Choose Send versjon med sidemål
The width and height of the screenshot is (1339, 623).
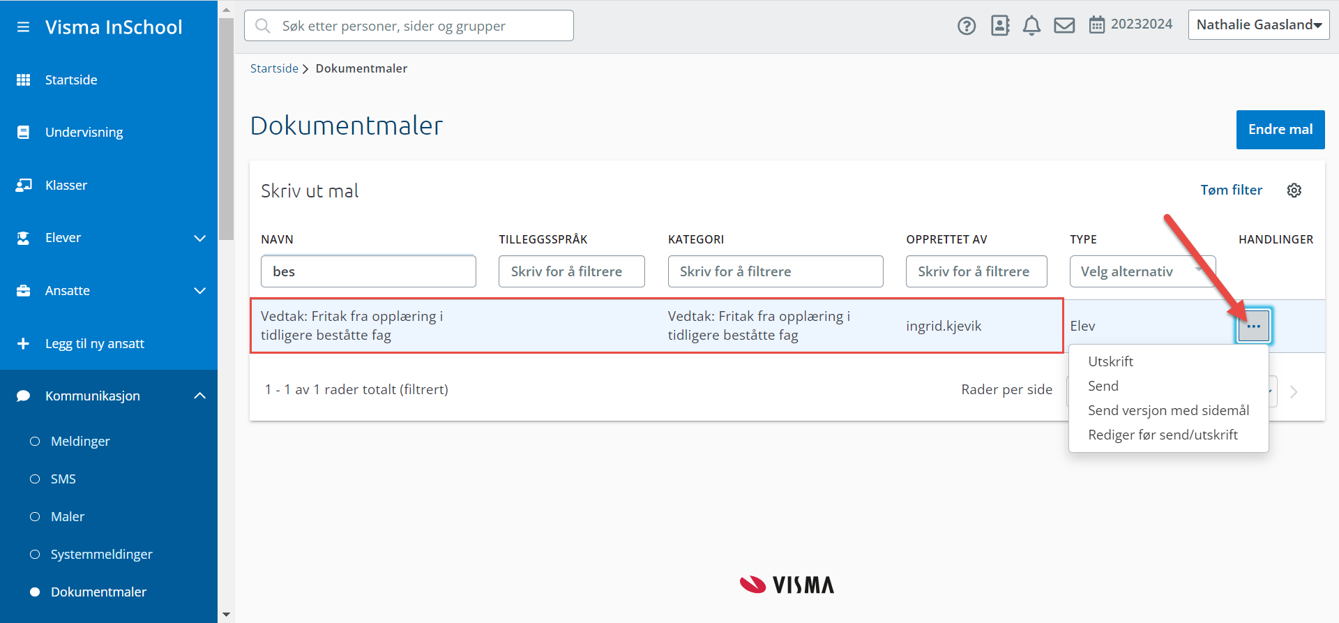click(1168, 410)
